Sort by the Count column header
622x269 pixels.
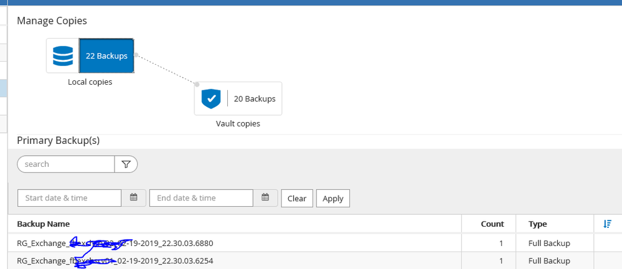pos(492,224)
